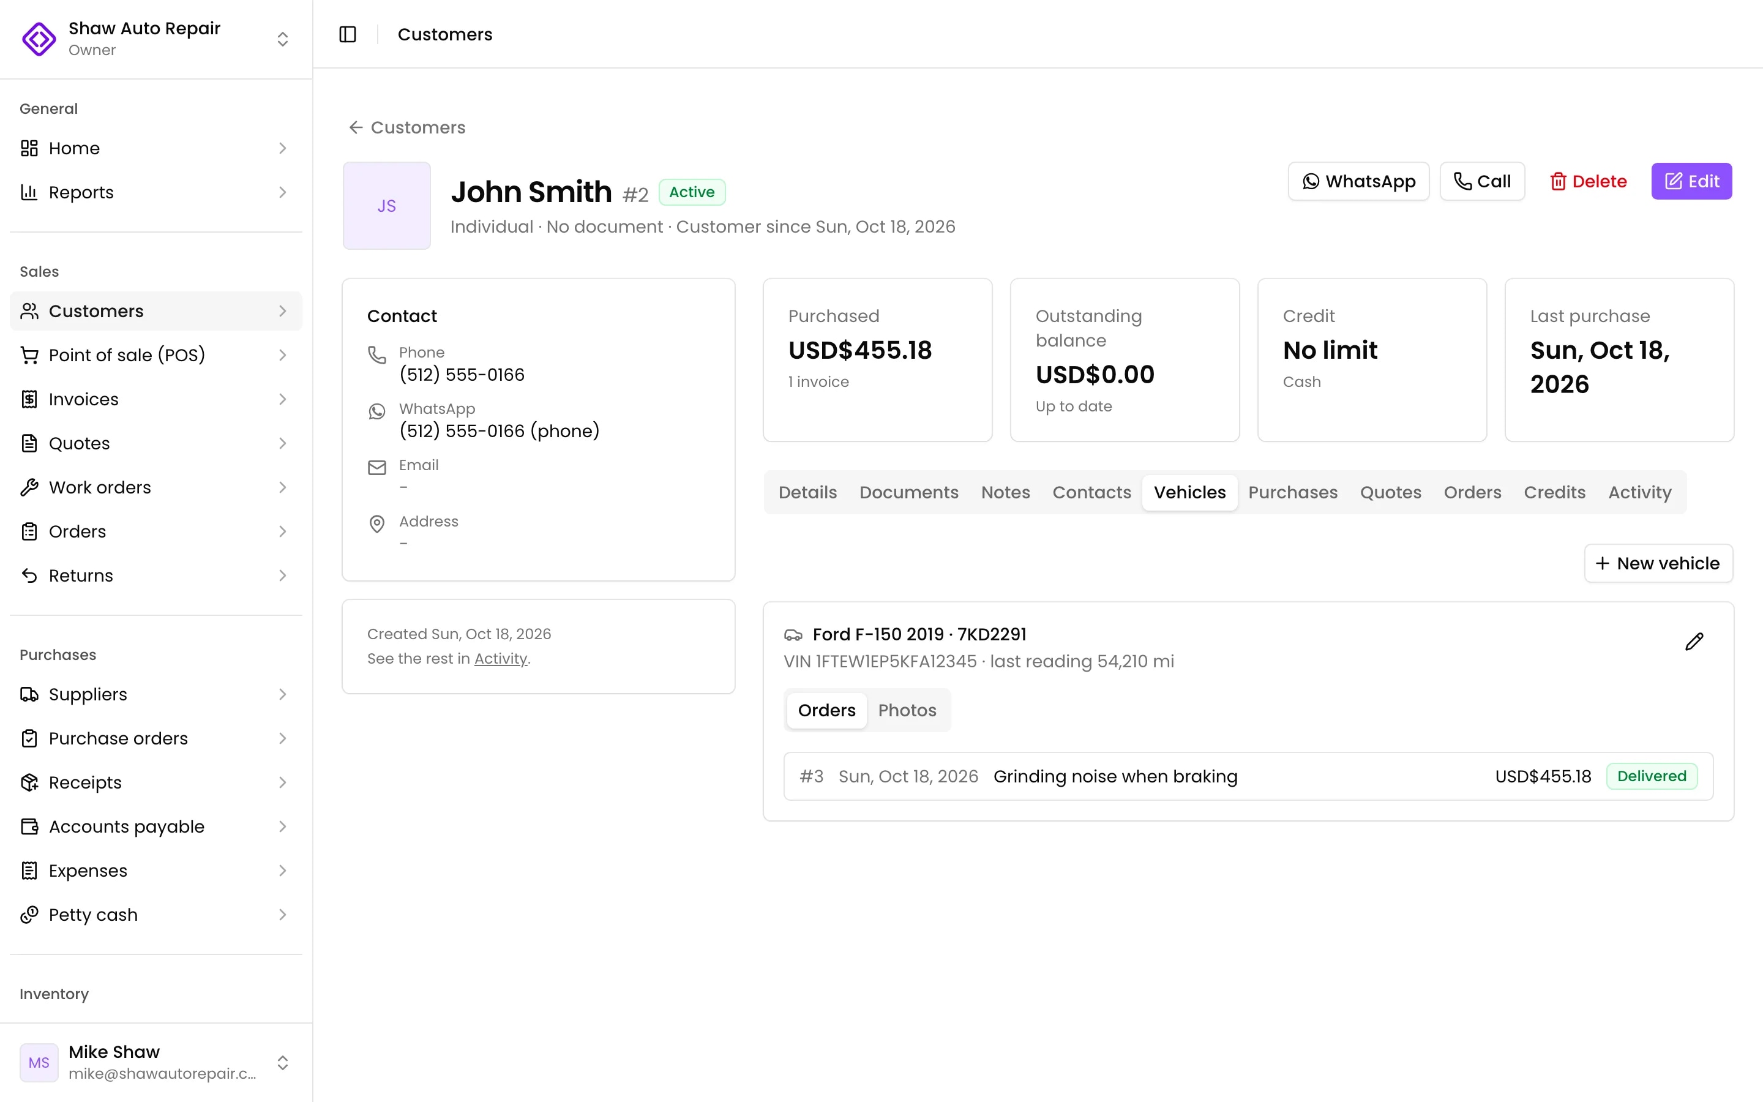
Task: Open the Mike Shaw account menu chevrons
Action: pos(283,1063)
